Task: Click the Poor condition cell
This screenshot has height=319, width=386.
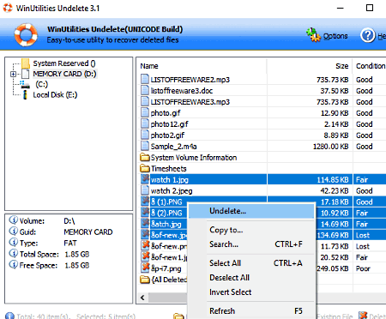Action: tap(363, 268)
